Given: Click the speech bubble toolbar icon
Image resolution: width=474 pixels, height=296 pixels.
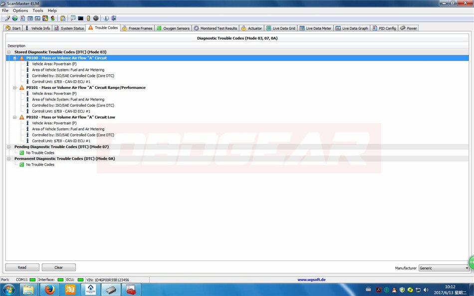Looking at the screenshot, I should (73, 18).
